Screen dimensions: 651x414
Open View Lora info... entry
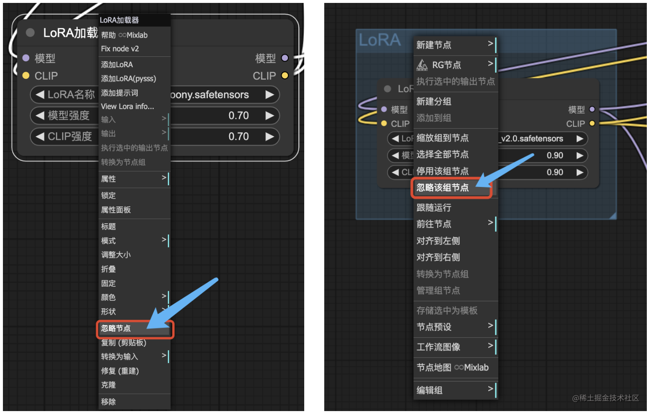(134, 106)
